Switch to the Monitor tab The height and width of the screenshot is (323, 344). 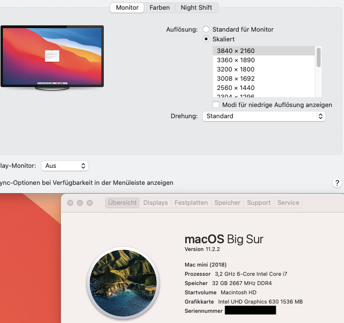click(127, 8)
